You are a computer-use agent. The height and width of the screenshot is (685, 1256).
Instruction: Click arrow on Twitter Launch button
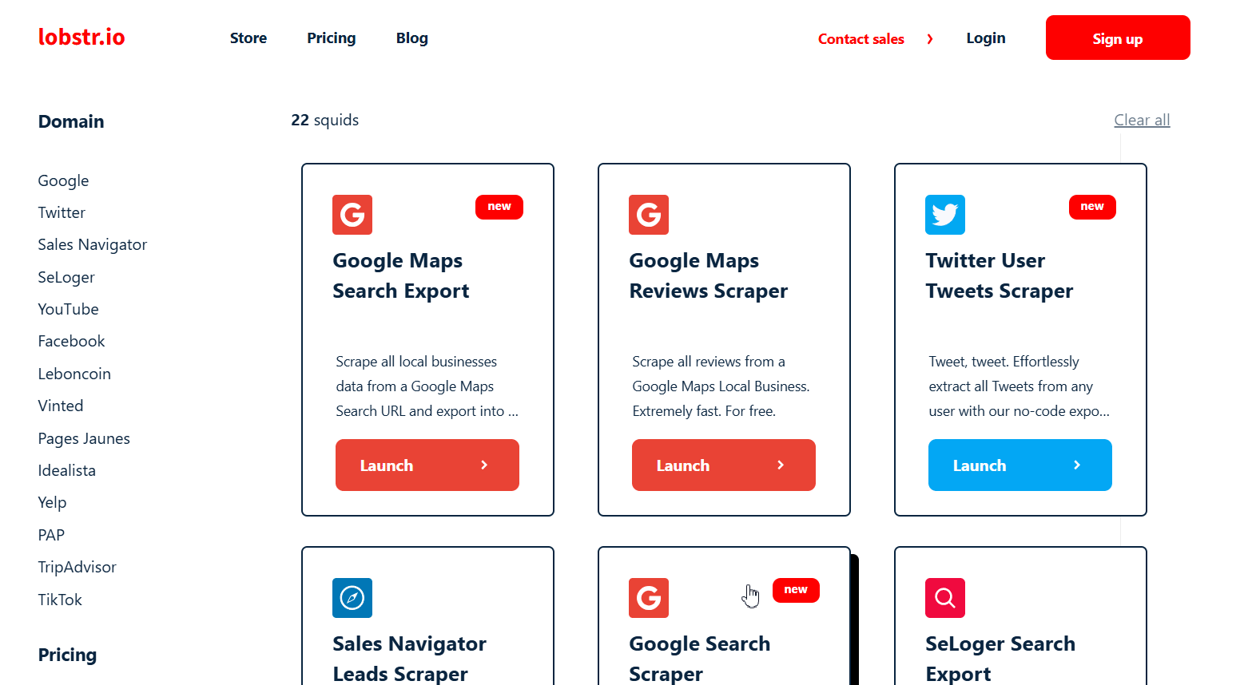pyautogui.click(x=1077, y=465)
